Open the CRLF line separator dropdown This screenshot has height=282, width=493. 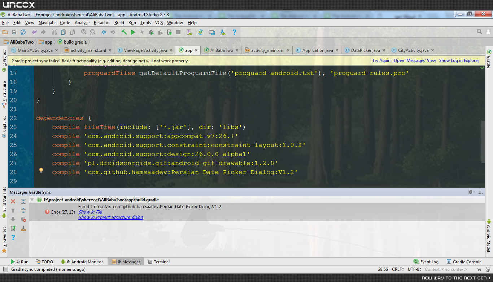[398, 269]
